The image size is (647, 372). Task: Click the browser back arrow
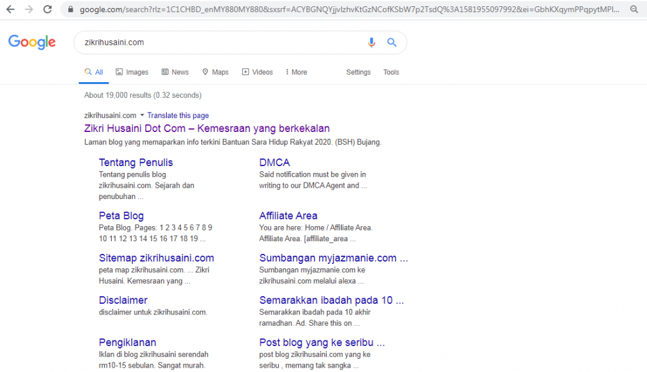tap(11, 9)
